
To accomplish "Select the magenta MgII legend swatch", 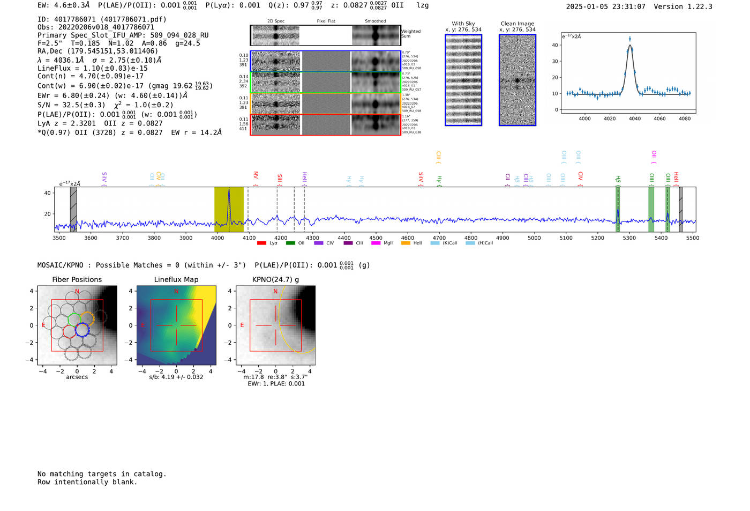I will pos(376,243).
